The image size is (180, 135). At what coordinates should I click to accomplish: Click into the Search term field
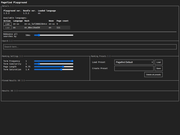90,47
